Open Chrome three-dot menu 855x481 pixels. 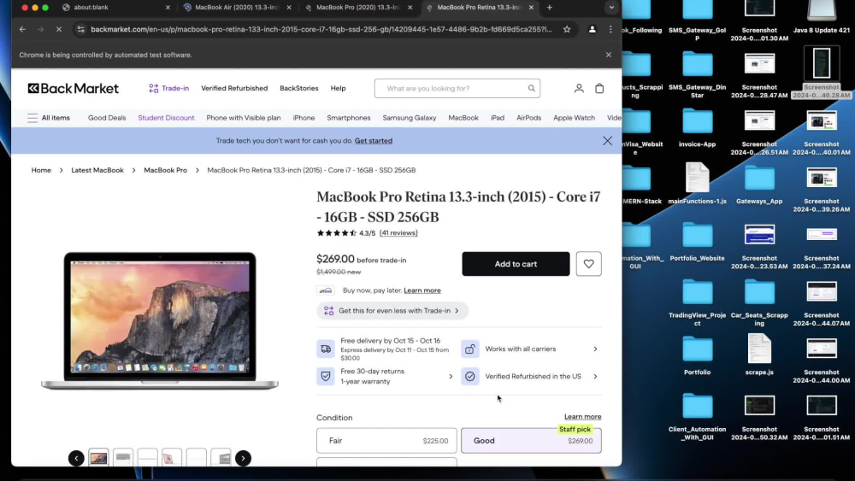pos(610,29)
